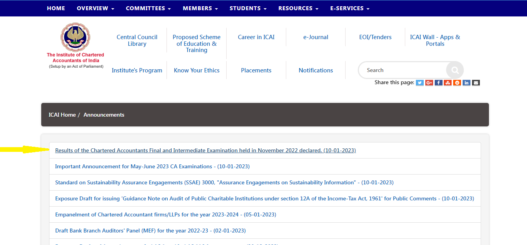Open Draft Bank Branch Auditors' Panel announcement

coord(150,231)
